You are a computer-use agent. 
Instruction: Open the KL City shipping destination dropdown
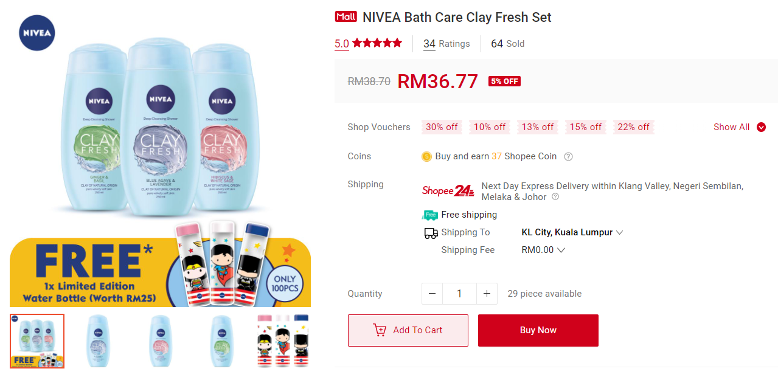coord(572,232)
